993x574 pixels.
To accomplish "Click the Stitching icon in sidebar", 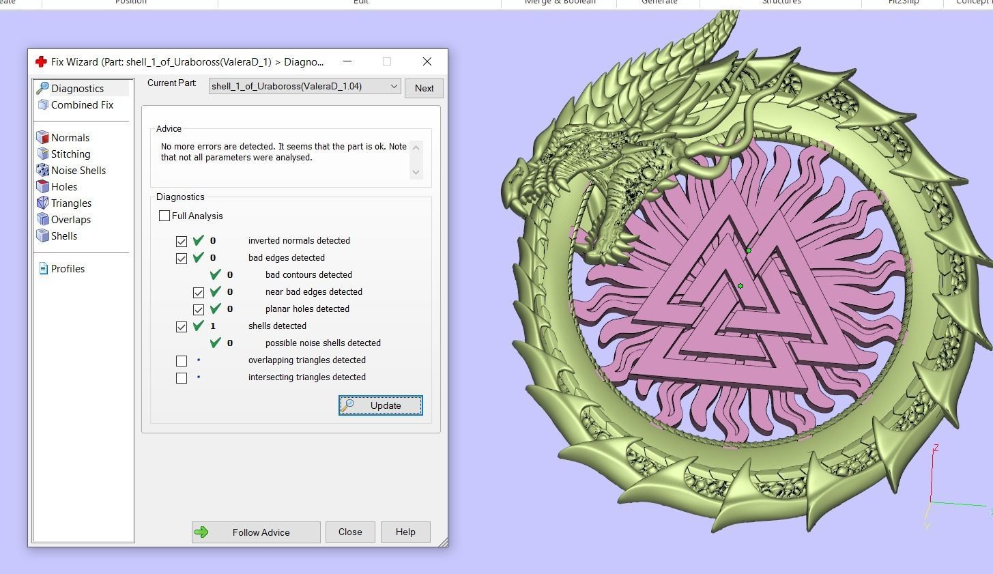I will (43, 154).
